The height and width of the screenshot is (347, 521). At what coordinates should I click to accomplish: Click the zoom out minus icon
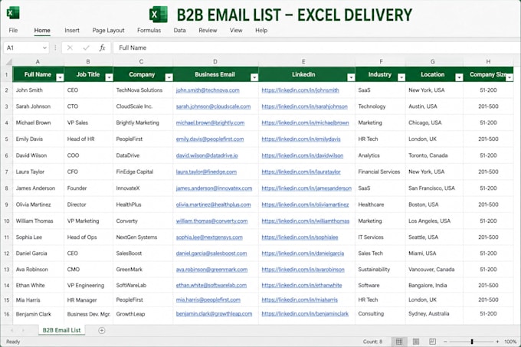[445, 342]
